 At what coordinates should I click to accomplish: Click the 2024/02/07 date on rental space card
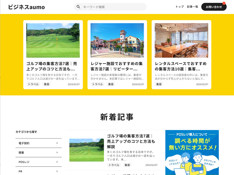coord(202,84)
